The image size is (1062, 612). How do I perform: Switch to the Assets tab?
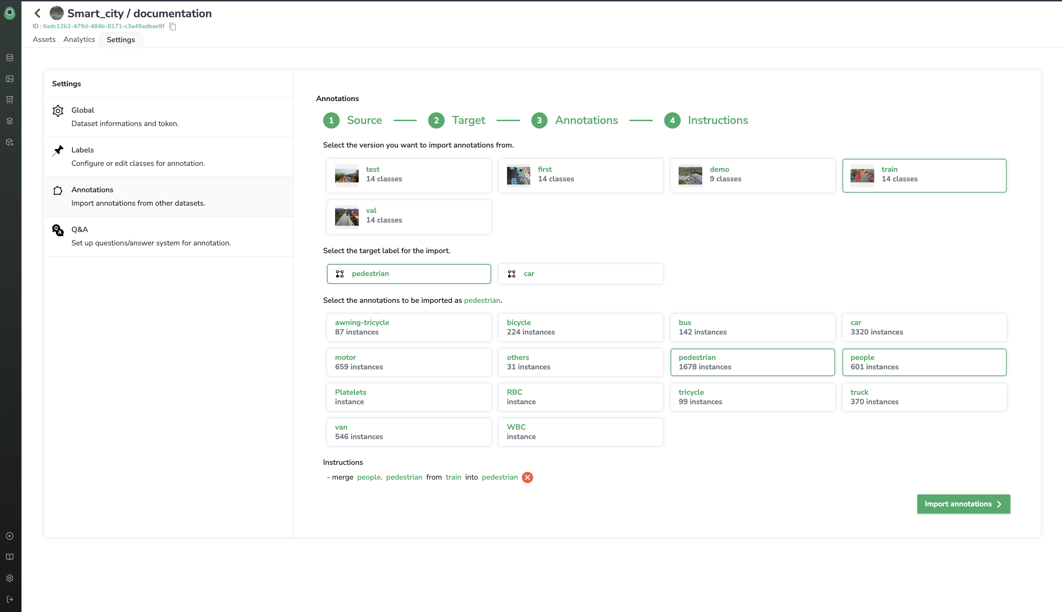pyautogui.click(x=44, y=39)
